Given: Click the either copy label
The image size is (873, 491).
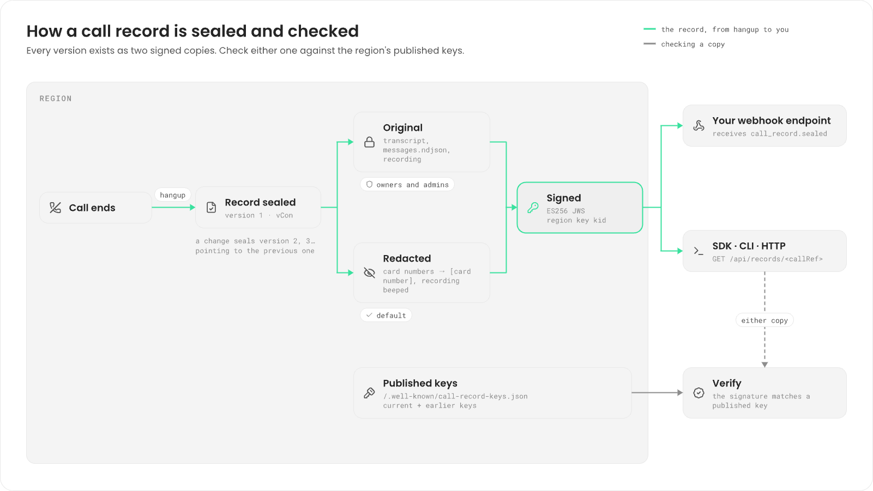Looking at the screenshot, I should click(764, 320).
